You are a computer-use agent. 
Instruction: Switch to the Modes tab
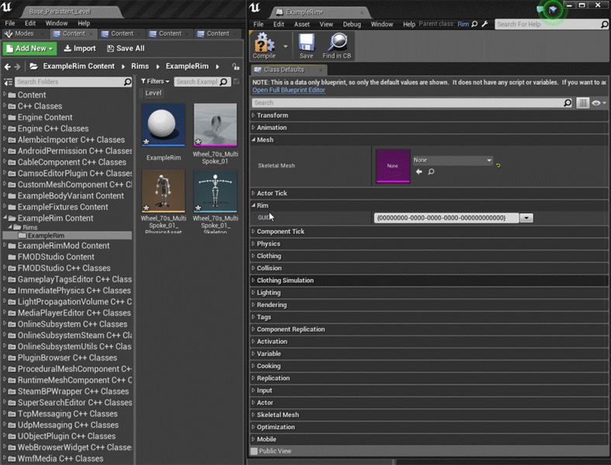21,33
